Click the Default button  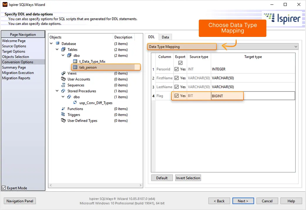click(162, 178)
